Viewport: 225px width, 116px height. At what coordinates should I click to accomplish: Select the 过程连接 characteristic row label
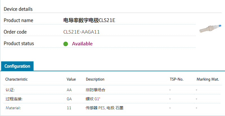14,99
